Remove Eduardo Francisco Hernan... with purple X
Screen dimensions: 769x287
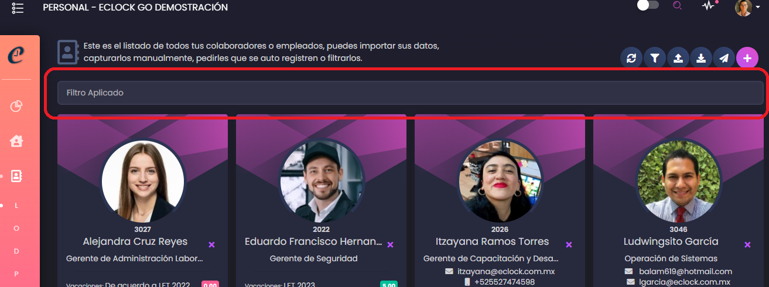coord(390,244)
